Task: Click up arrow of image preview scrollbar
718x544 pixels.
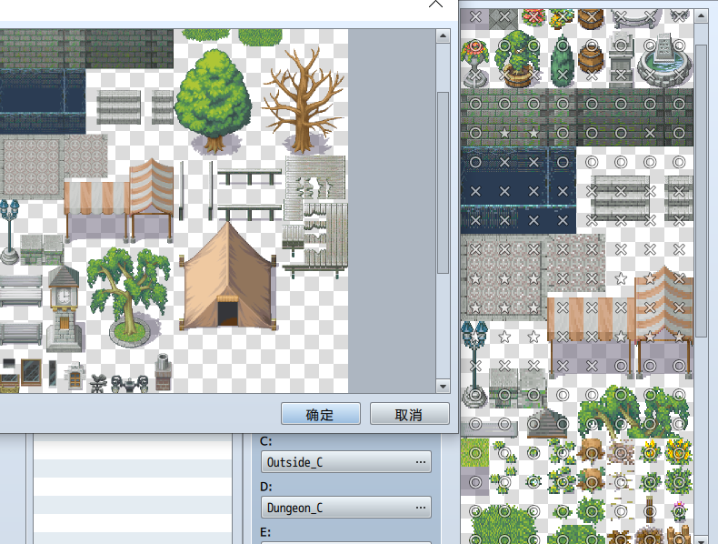Action: (443, 36)
